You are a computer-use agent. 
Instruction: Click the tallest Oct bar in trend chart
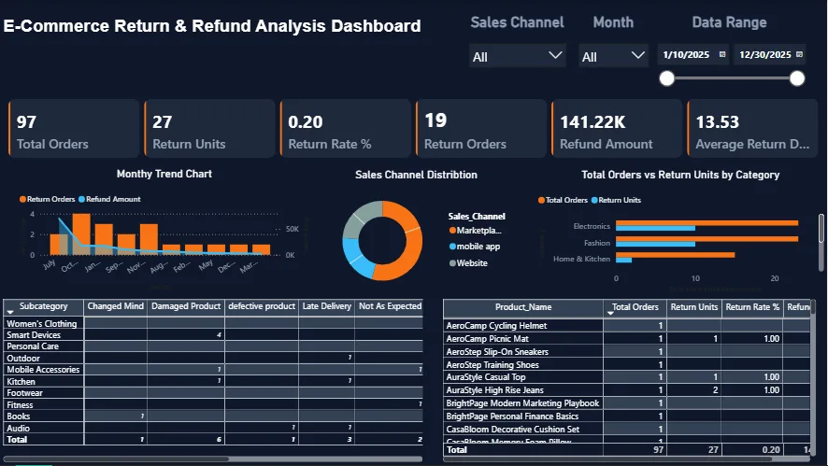[x=81, y=234]
